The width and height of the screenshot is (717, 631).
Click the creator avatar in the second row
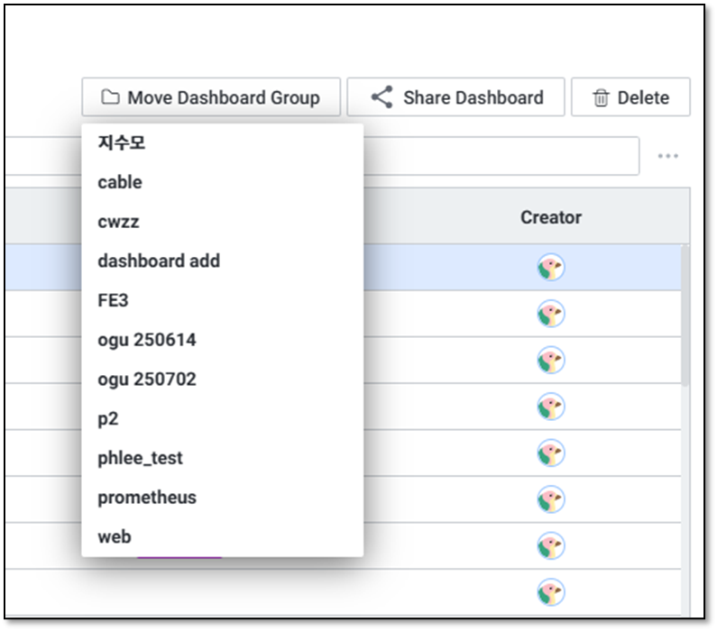(551, 314)
